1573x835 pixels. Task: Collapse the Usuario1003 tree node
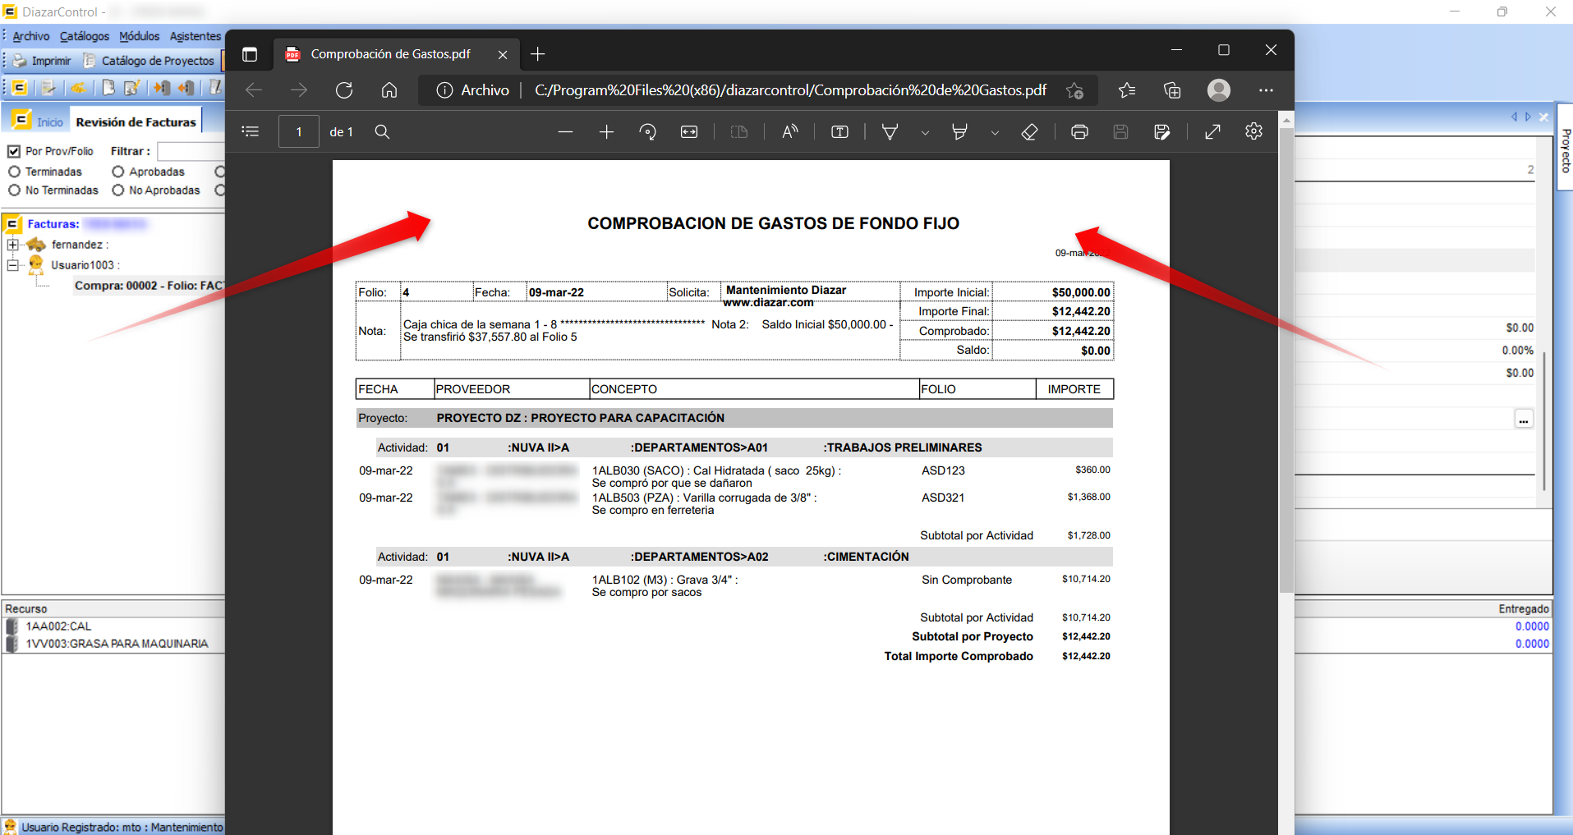pyautogui.click(x=12, y=265)
